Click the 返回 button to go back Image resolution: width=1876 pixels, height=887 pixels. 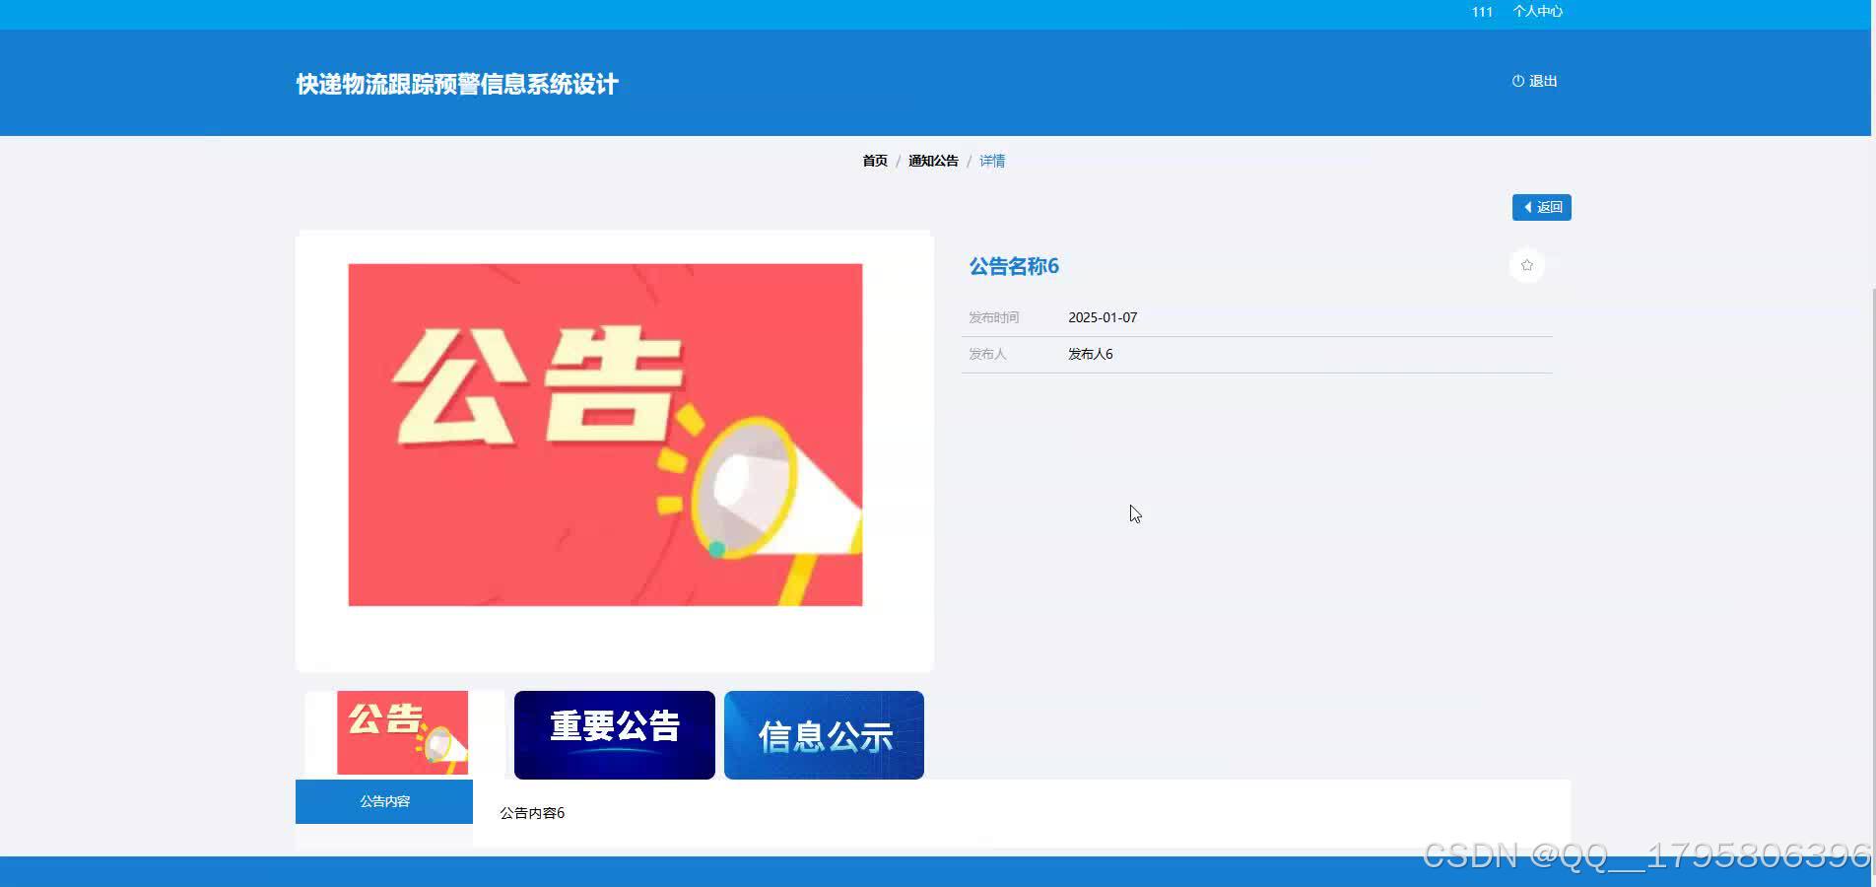click(x=1541, y=207)
